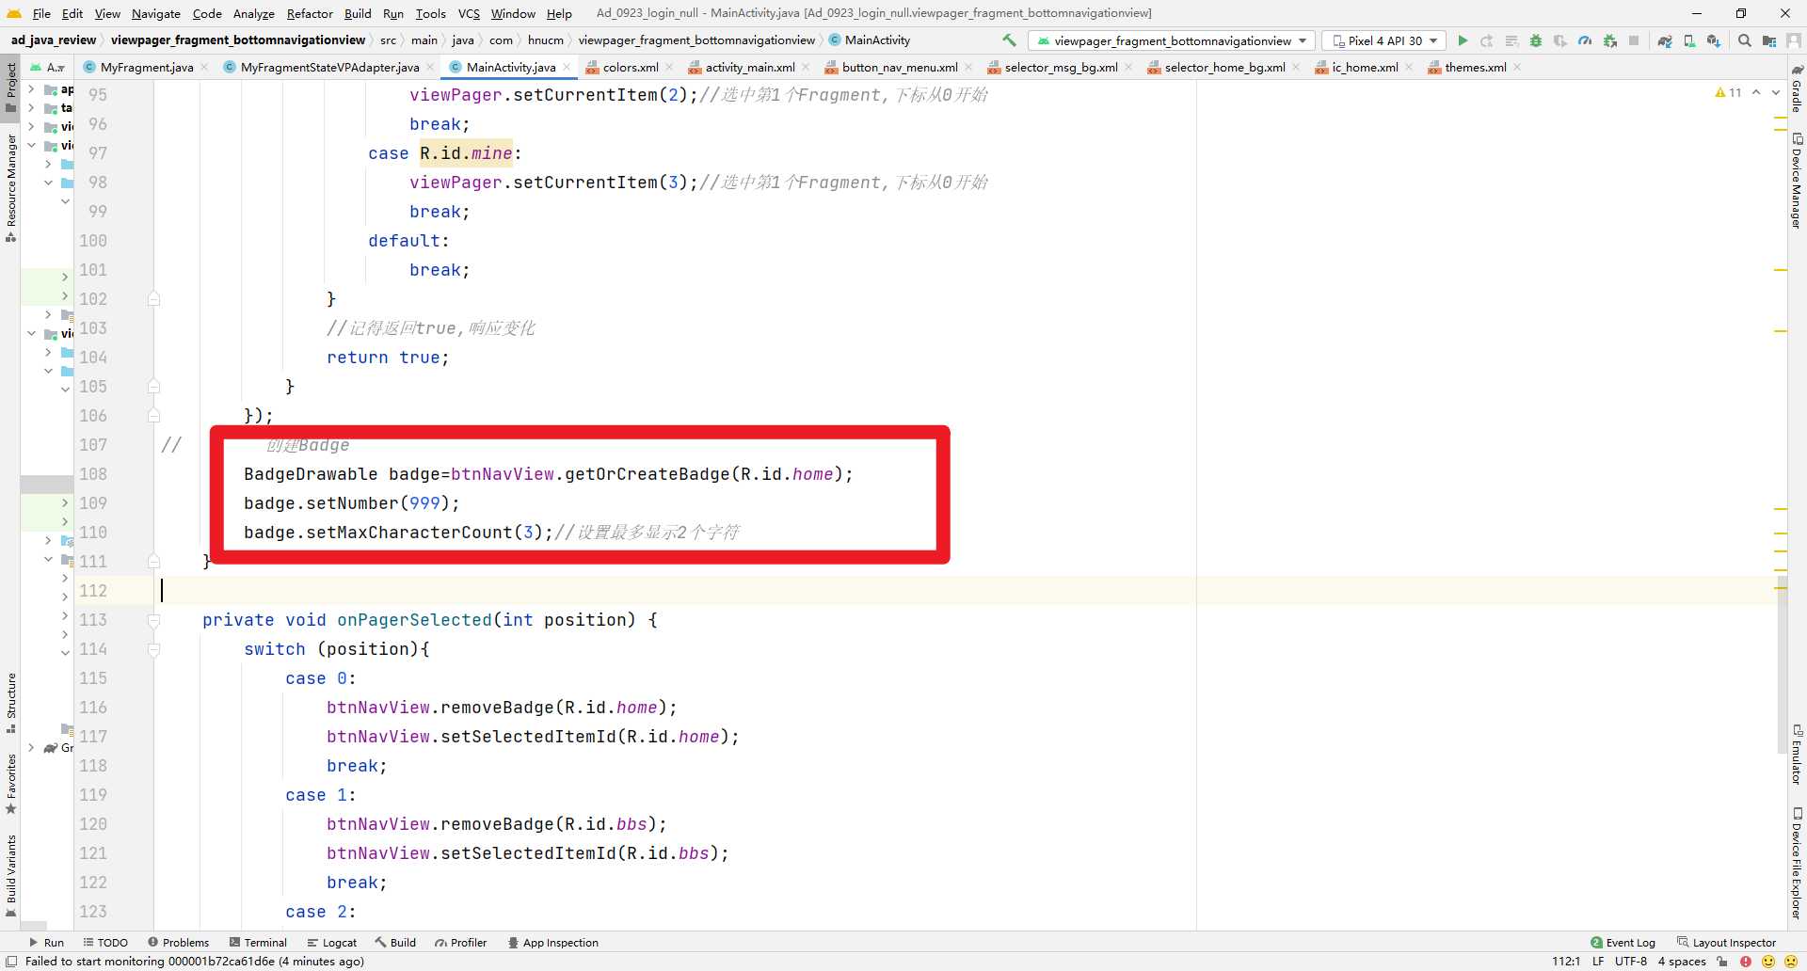Open the Terminal tool window
The image size is (1807, 971).
coord(258,943)
